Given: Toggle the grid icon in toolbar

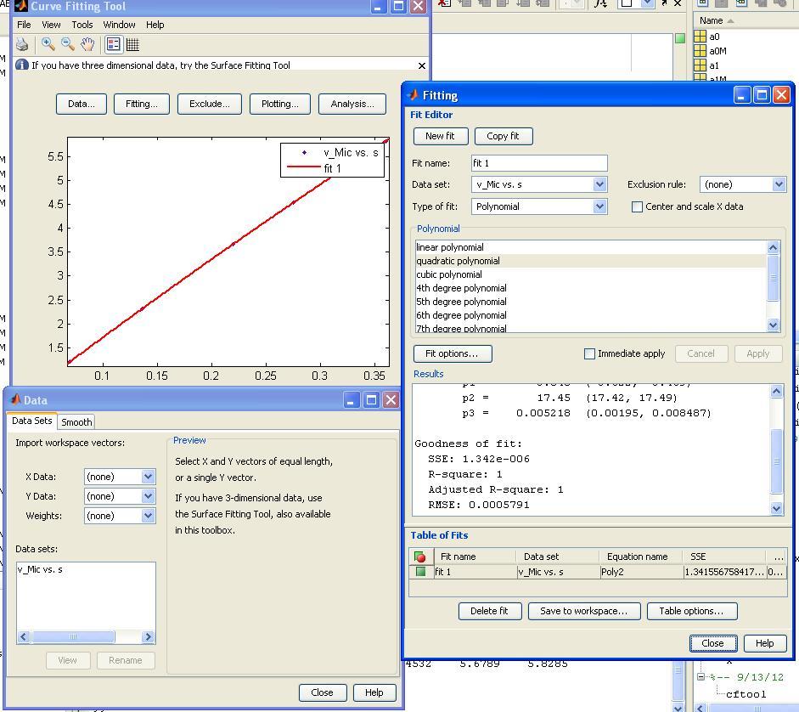Looking at the screenshot, I should pyautogui.click(x=132, y=45).
